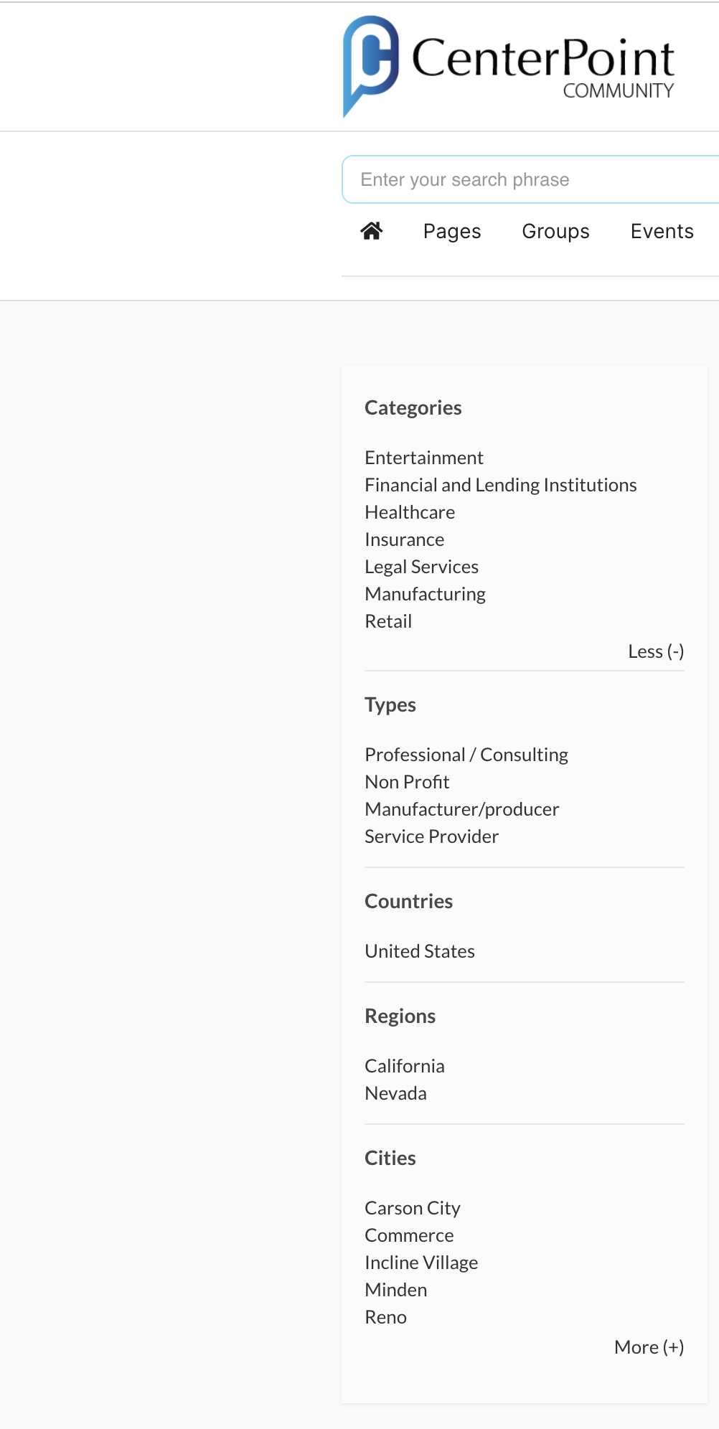
Task: Click the search phrase input field
Action: pyautogui.click(x=531, y=179)
